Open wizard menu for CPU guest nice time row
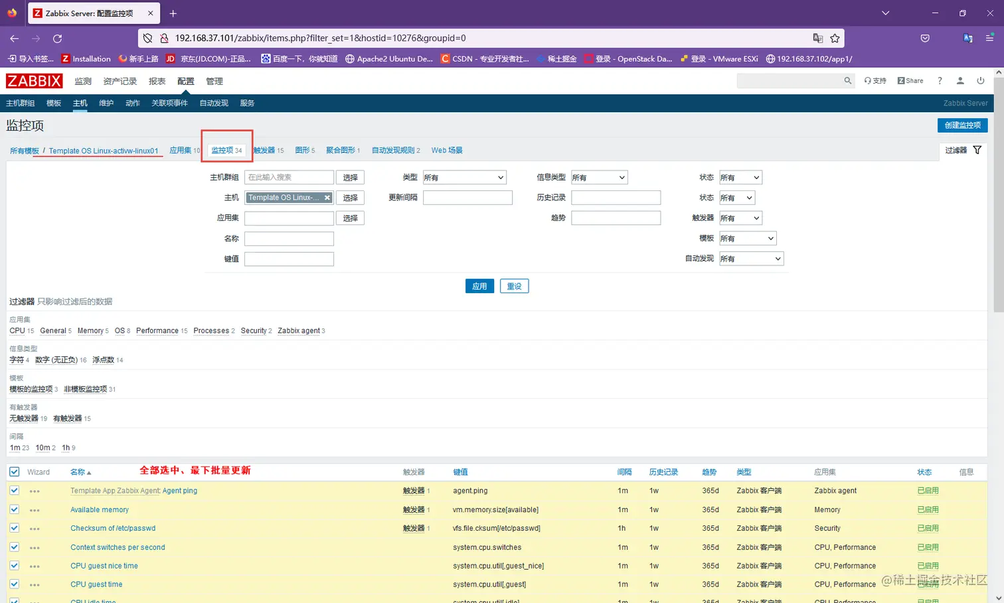 point(35,567)
